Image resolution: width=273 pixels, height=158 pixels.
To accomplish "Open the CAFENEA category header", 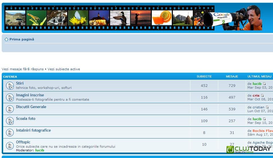I will (x=10, y=77).
